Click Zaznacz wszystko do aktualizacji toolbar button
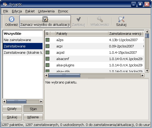Screen dimensions: 152x128 [x=45, y=21]
